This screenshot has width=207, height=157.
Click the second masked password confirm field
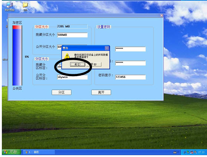pyautogui.click(x=131, y=63)
